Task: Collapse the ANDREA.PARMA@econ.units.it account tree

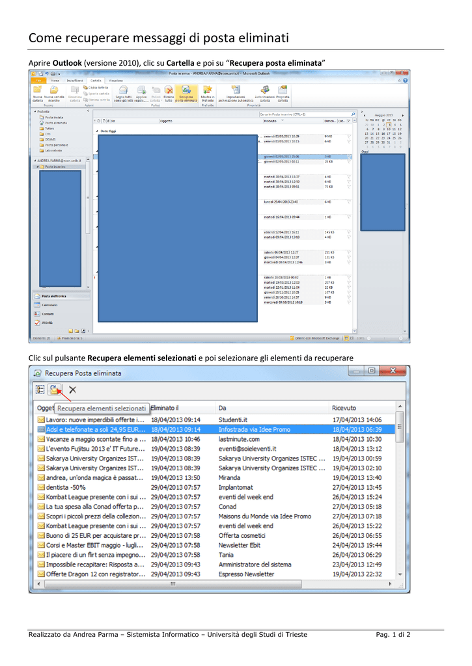Action: click(35, 161)
